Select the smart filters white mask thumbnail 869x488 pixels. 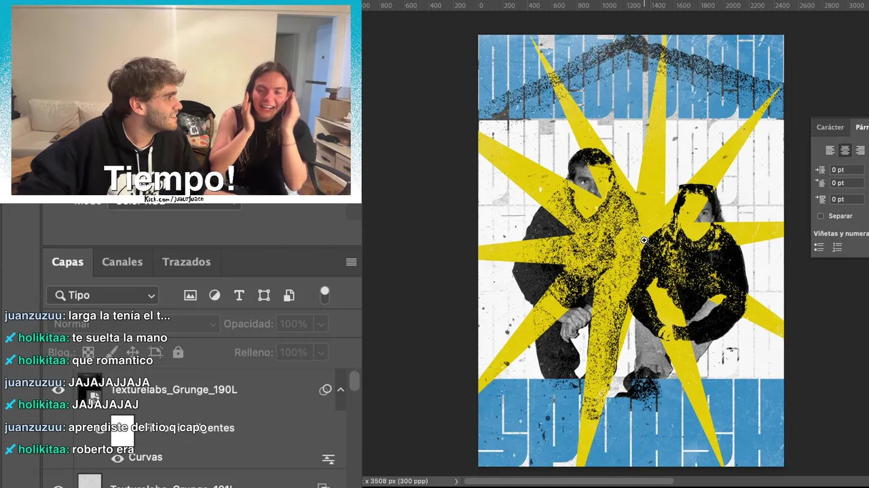[122, 430]
